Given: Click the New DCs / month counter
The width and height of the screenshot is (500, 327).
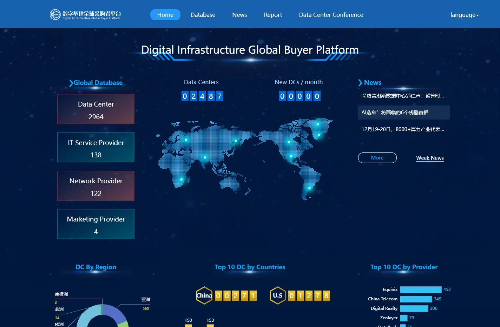Looking at the screenshot, I should click(300, 96).
